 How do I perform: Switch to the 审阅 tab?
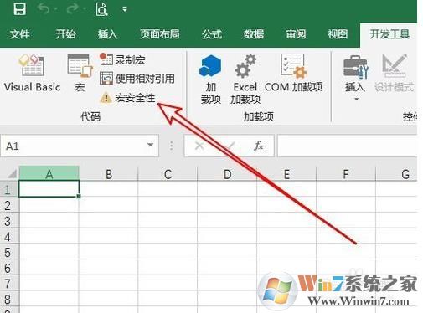[x=296, y=34]
